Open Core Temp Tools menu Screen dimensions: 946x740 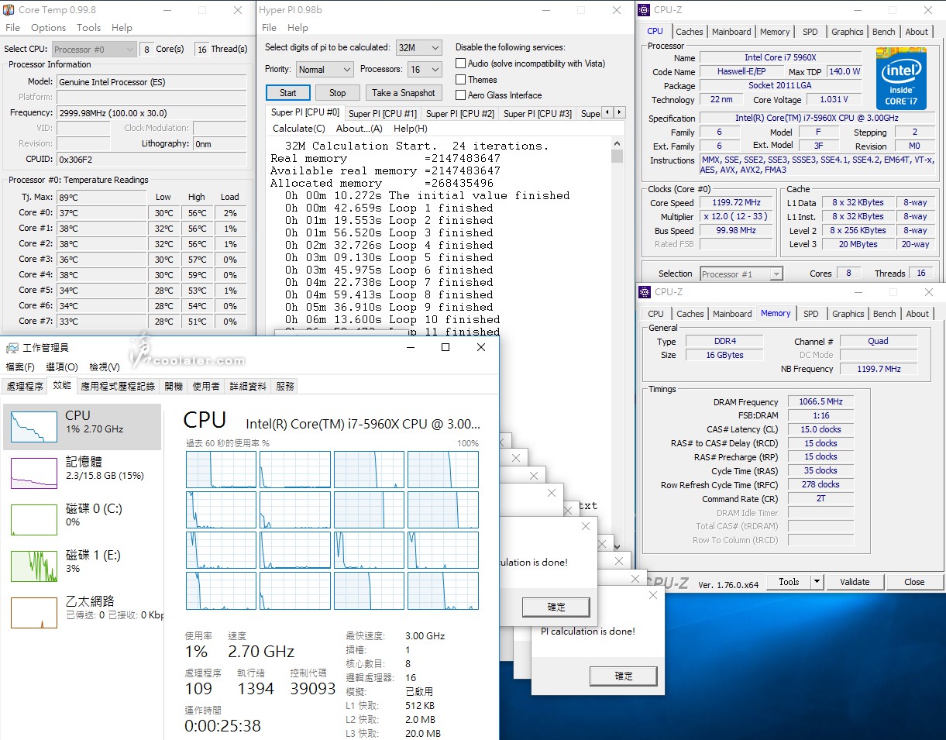tap(88, 27)
